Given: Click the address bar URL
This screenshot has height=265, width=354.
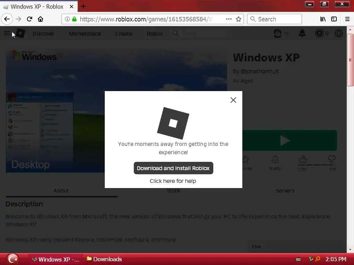Looking at the screenshot, I should [x=146, y=19].
